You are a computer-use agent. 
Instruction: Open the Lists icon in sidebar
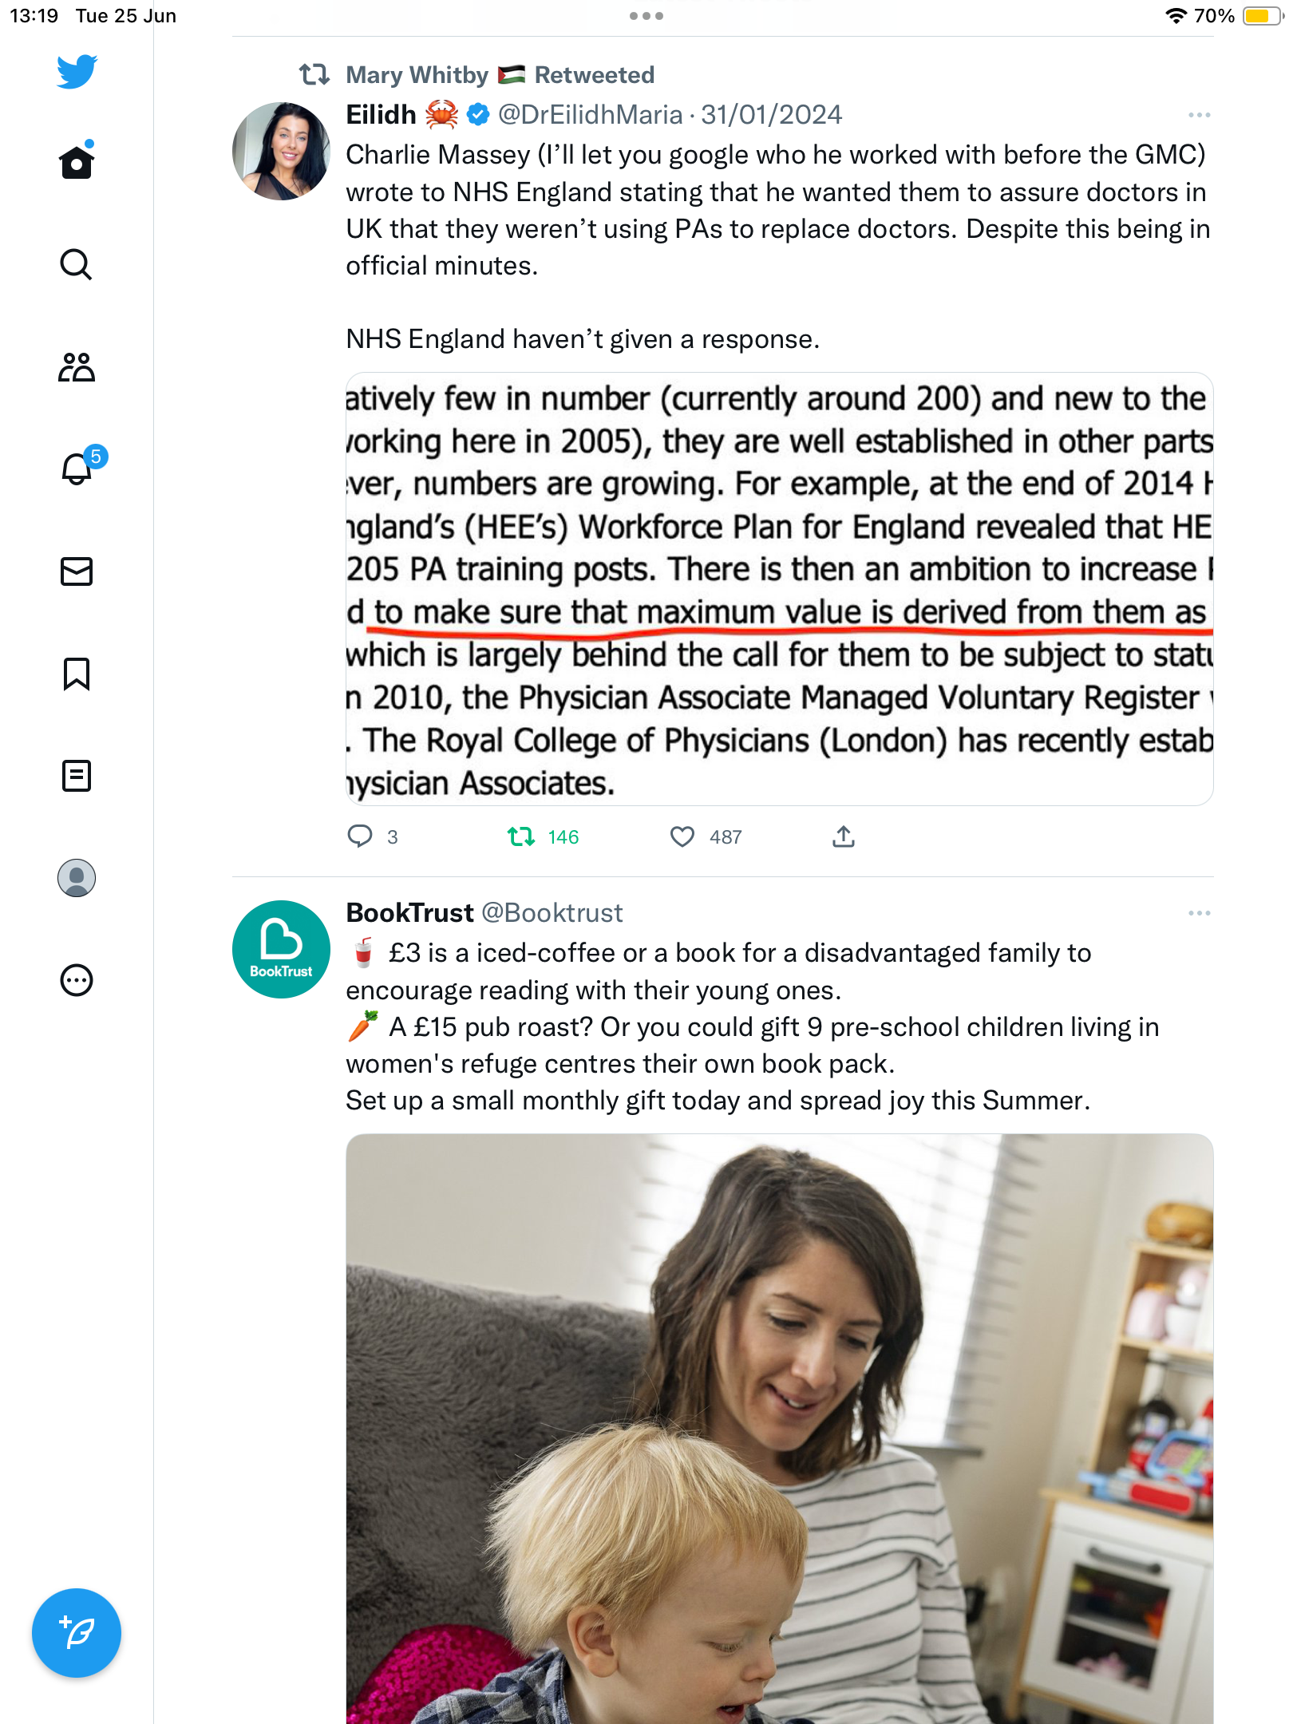pyautogui.click(x=77, y=776)
